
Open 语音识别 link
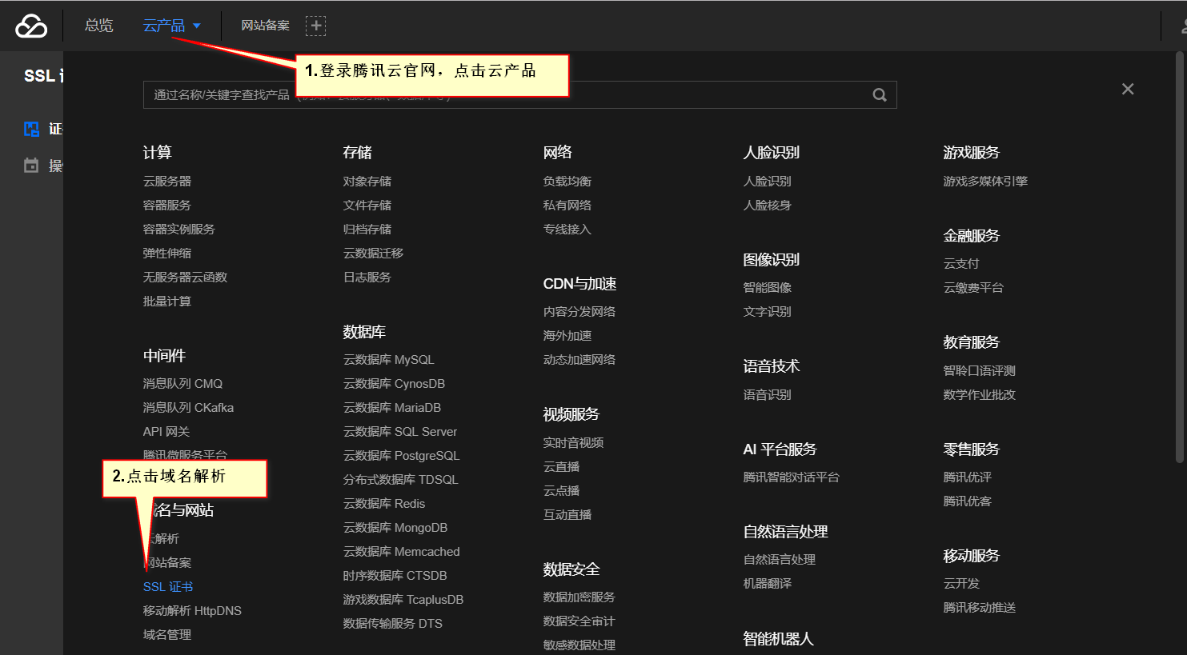(x=768, y=395)
